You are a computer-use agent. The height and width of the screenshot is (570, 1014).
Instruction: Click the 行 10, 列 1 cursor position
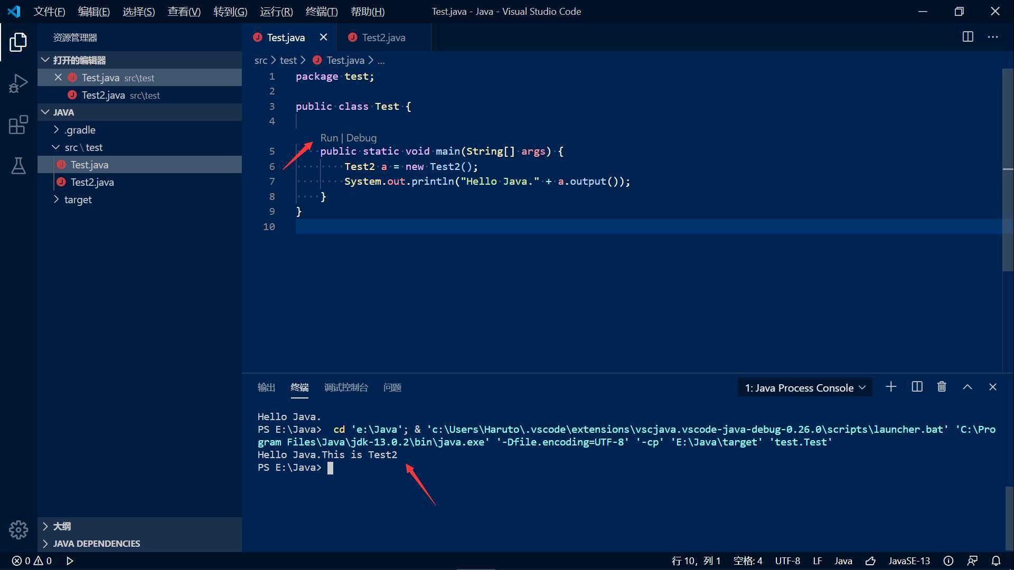(x=696, y=561)
